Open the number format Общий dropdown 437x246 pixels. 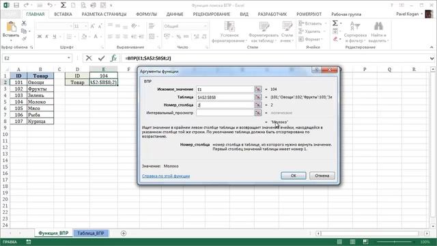click(x=206, y=26)
